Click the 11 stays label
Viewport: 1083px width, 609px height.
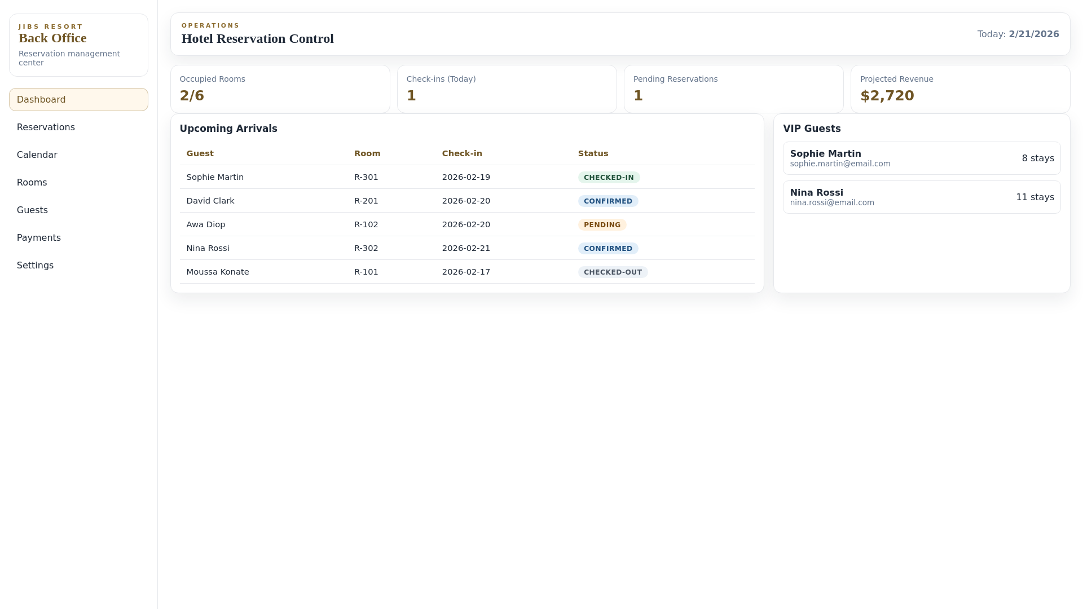point(1035,197)
